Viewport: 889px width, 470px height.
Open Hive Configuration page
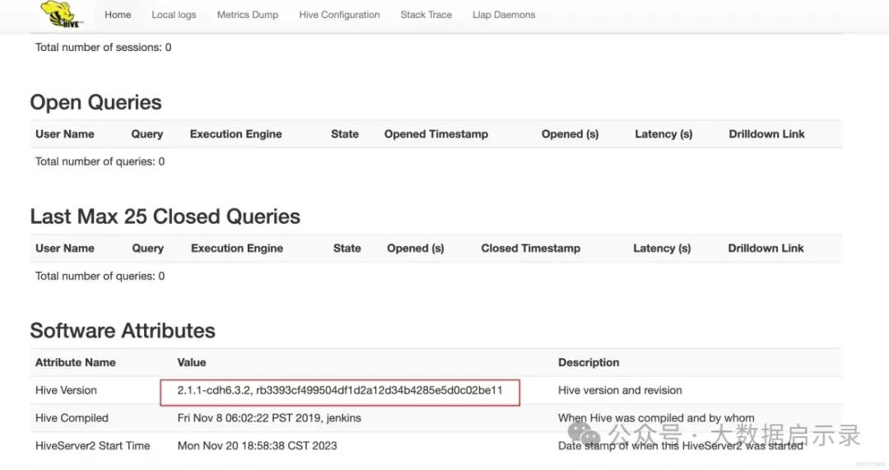(339, 15)
